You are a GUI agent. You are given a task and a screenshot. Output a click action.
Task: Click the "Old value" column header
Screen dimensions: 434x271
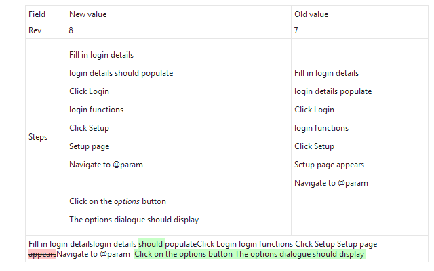click(x=311, y=14)
